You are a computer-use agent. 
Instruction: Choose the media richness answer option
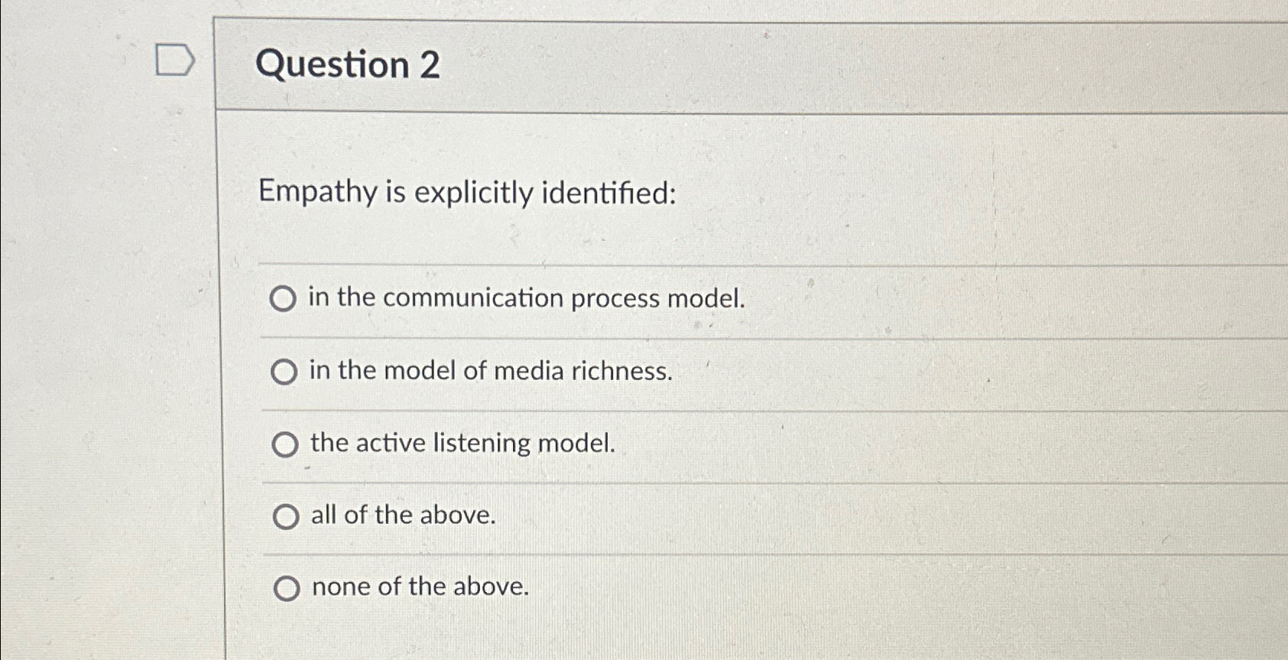pos(284,372)
